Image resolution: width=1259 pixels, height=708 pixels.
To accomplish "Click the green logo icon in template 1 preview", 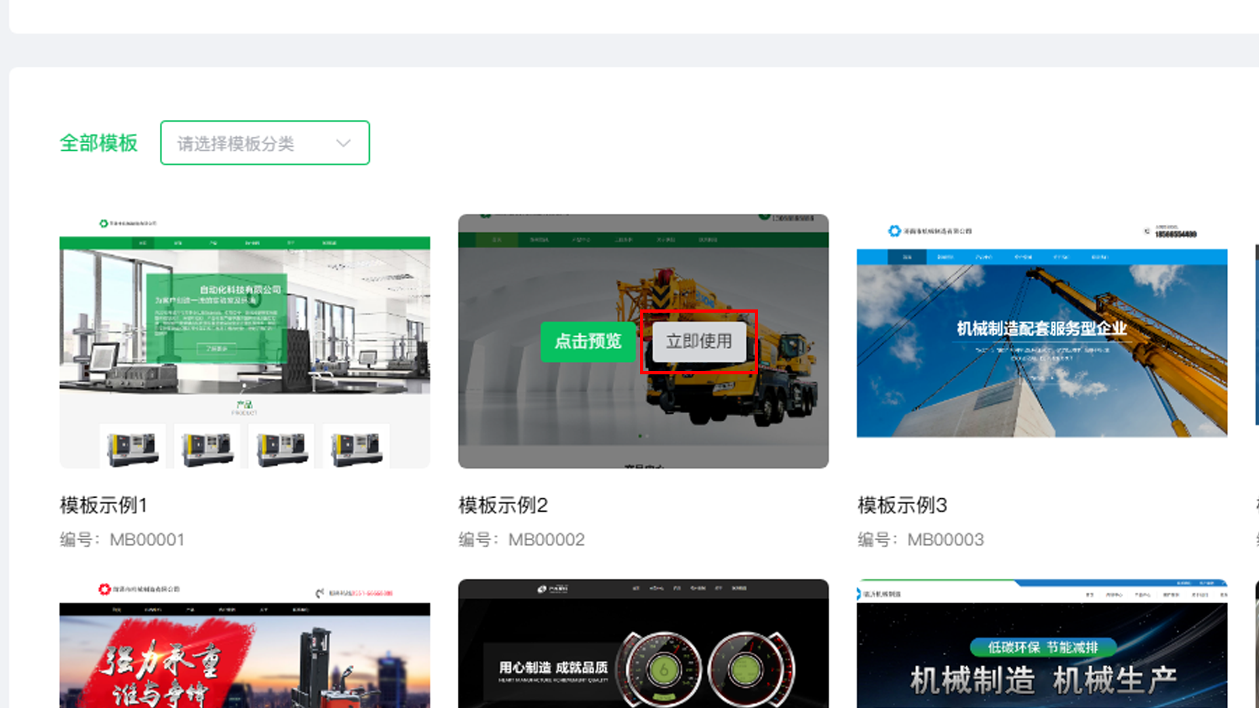I will coord(104,224).
